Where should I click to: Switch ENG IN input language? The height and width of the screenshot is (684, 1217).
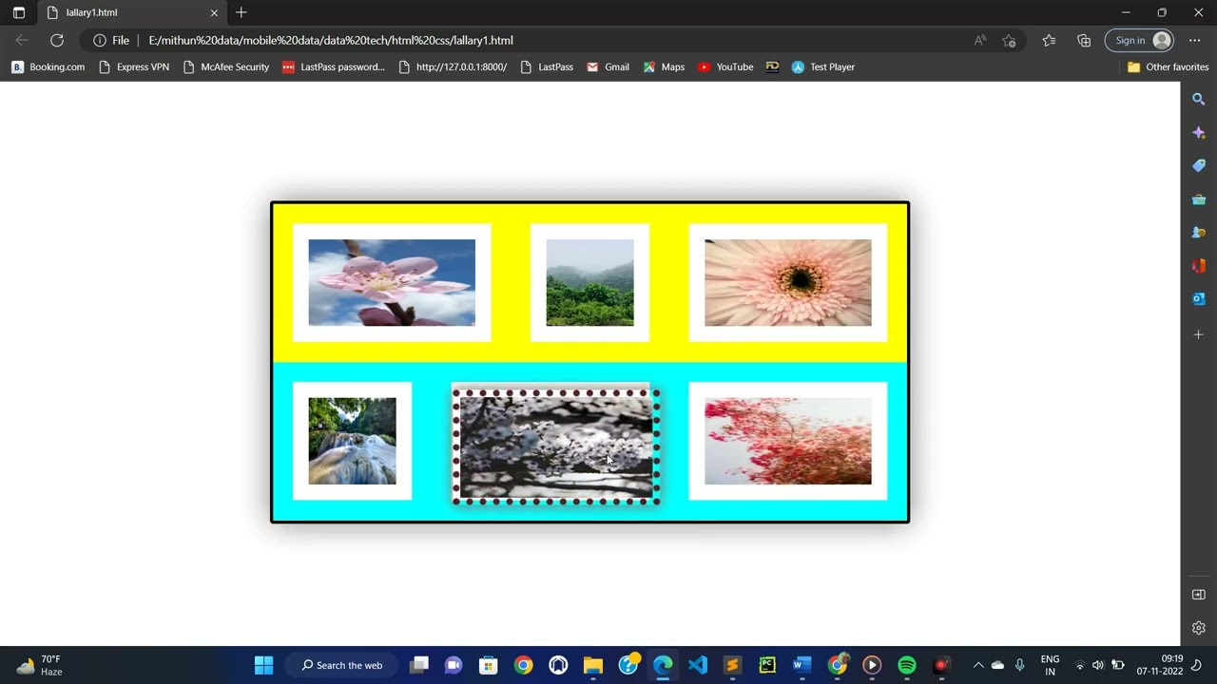pyautogui.click(x=1050, y=665)
